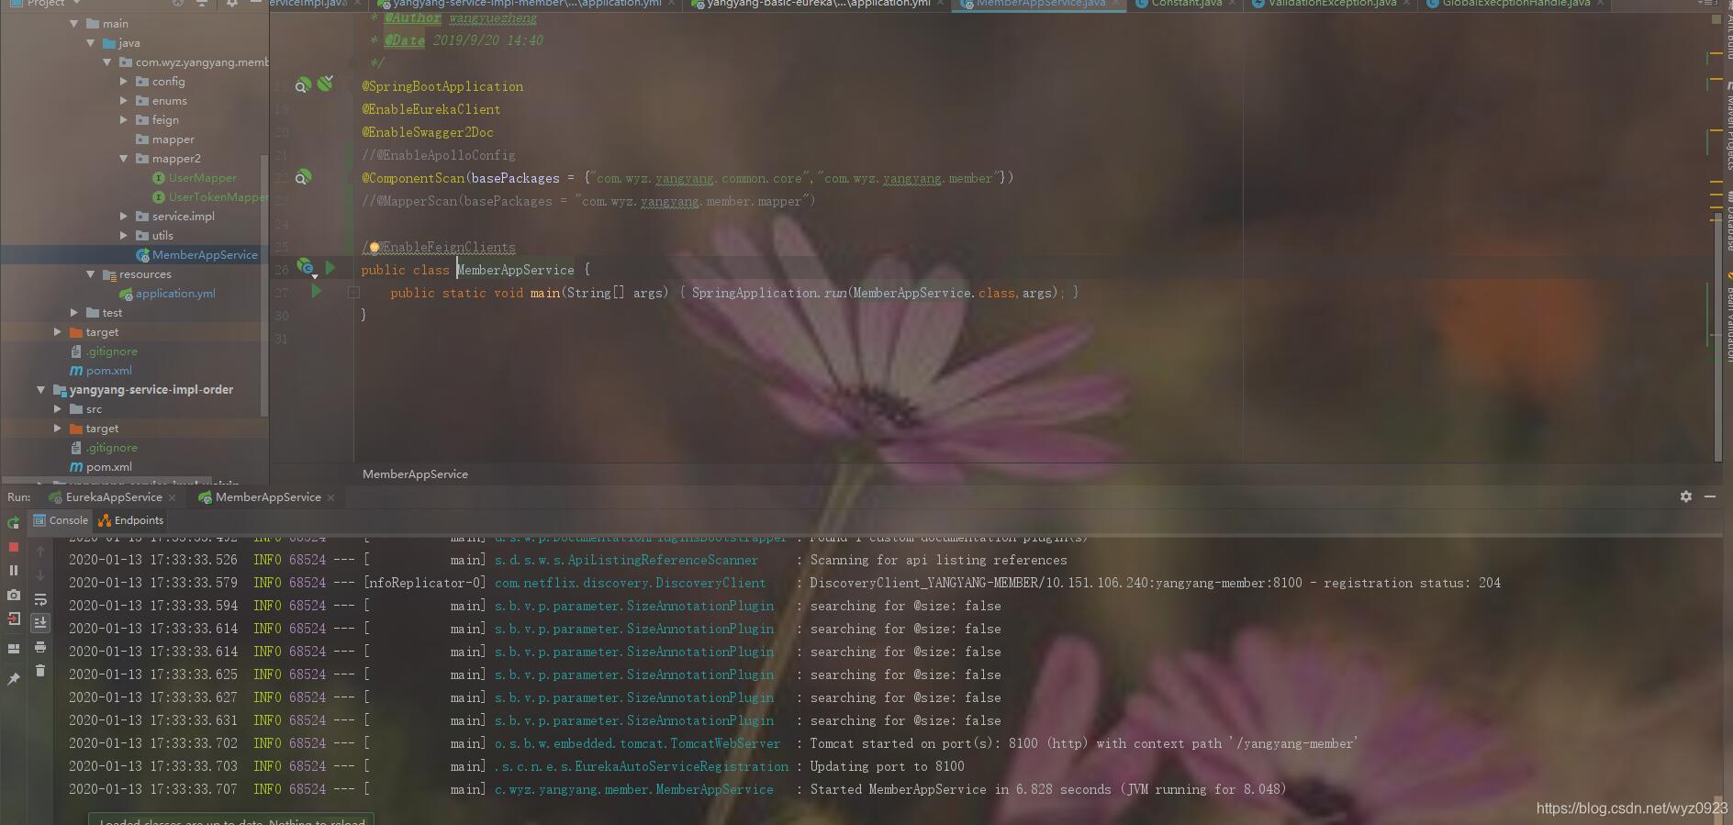Open application.yml in project tree
The image size is (1733, 825).
[x=174, y=294]
